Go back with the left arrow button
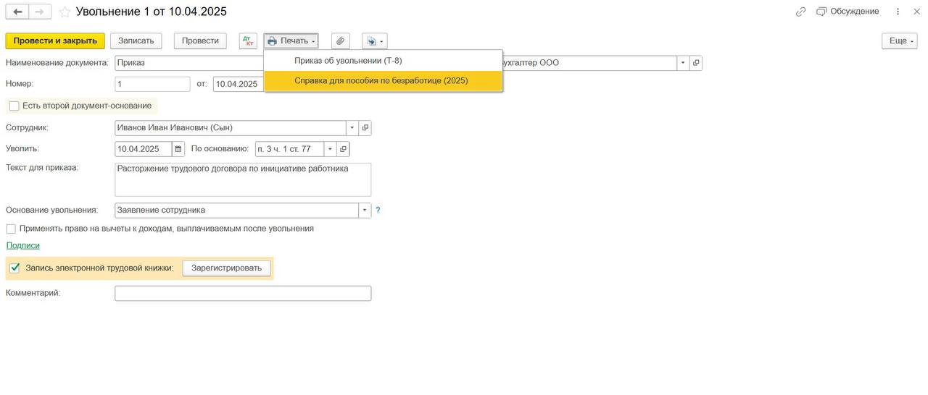The width and height of the screenshot is (928, 395). [x=17, y=12]
